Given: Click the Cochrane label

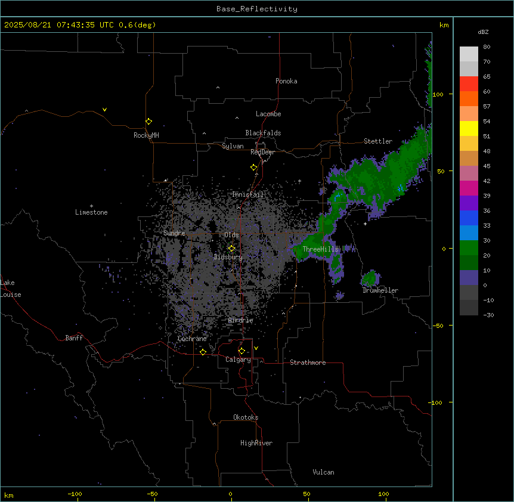Looking at the screenshot, I should coord(192,339).
